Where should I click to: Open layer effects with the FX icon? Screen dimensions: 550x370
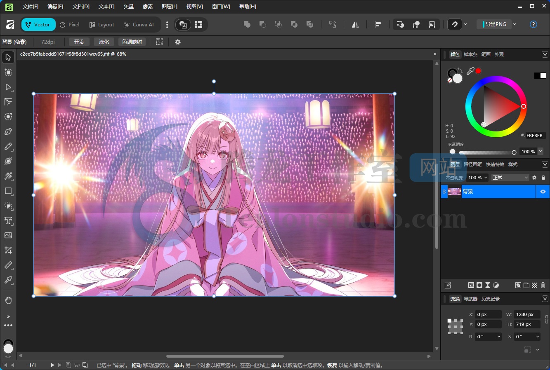coord(471,285)
